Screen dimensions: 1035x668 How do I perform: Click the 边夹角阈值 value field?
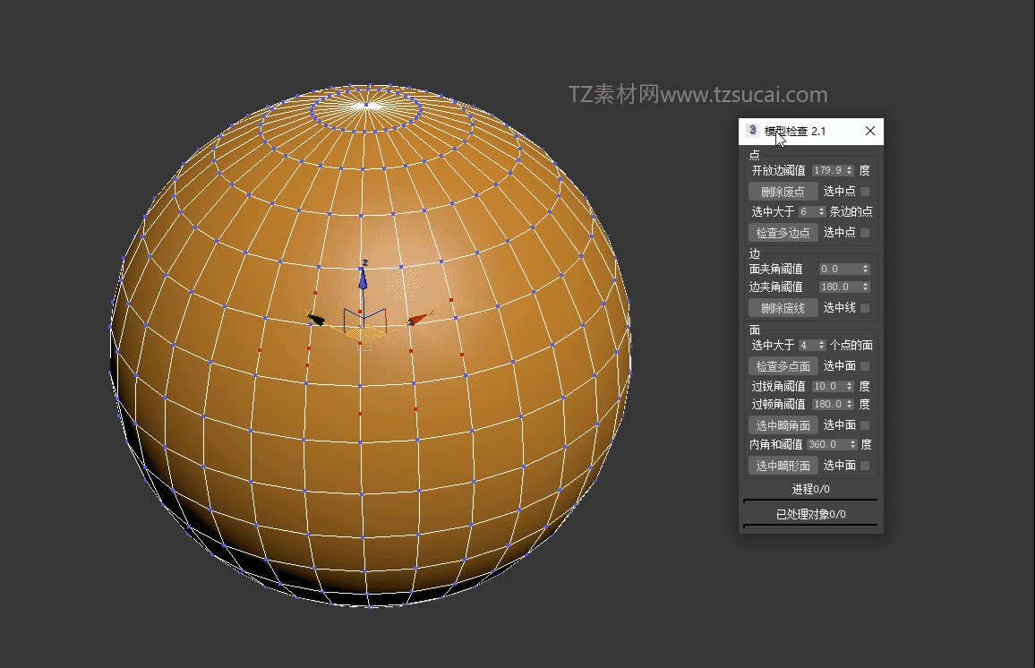tap(839, 287)
